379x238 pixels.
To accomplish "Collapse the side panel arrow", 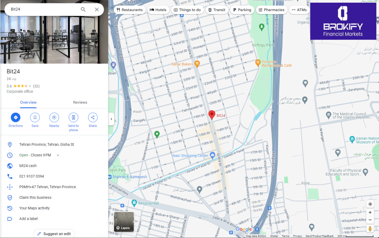I will pyautogui.click(x=111, y=119).
